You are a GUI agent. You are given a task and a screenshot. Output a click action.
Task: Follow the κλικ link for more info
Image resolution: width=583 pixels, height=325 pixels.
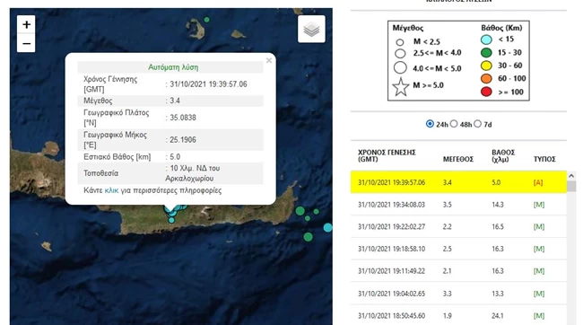[x=111, y=190]
